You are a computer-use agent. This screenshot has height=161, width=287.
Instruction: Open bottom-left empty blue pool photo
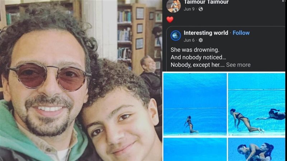tap(195, 149)
